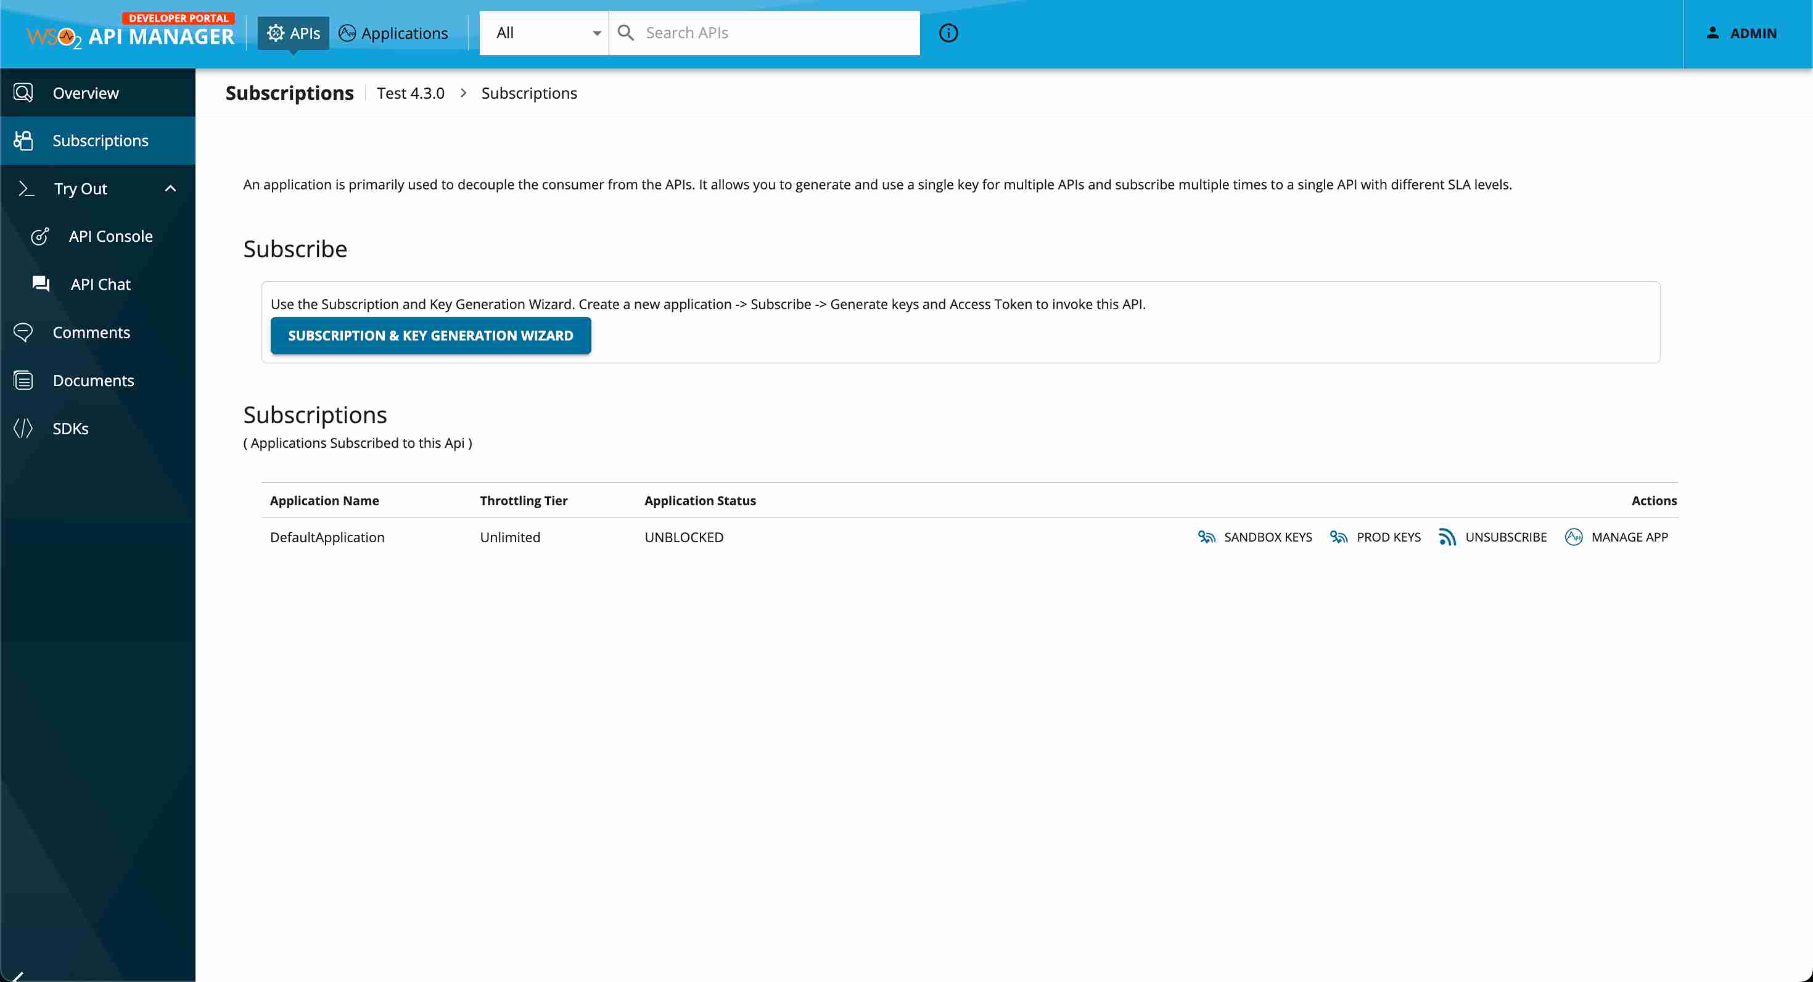Launch Subscription & Key Generation Wizard
The height and width of the screenshot is (982, 1813).
[430, 336]
